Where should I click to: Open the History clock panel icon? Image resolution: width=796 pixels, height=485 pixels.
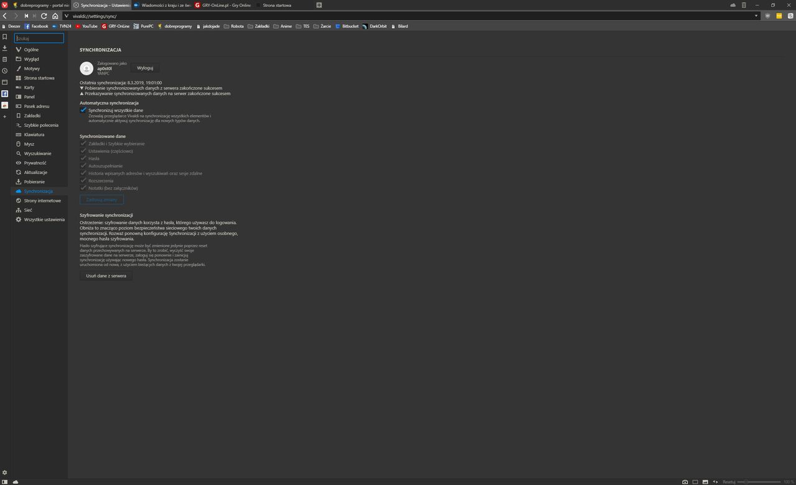coord(4,70)
